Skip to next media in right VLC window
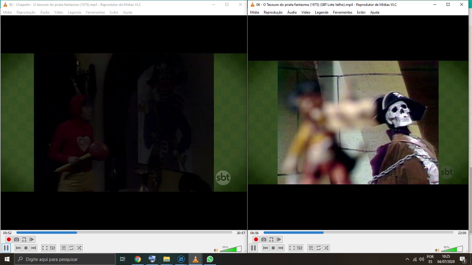This screenshot has height=265, width=472. point(281,248)
